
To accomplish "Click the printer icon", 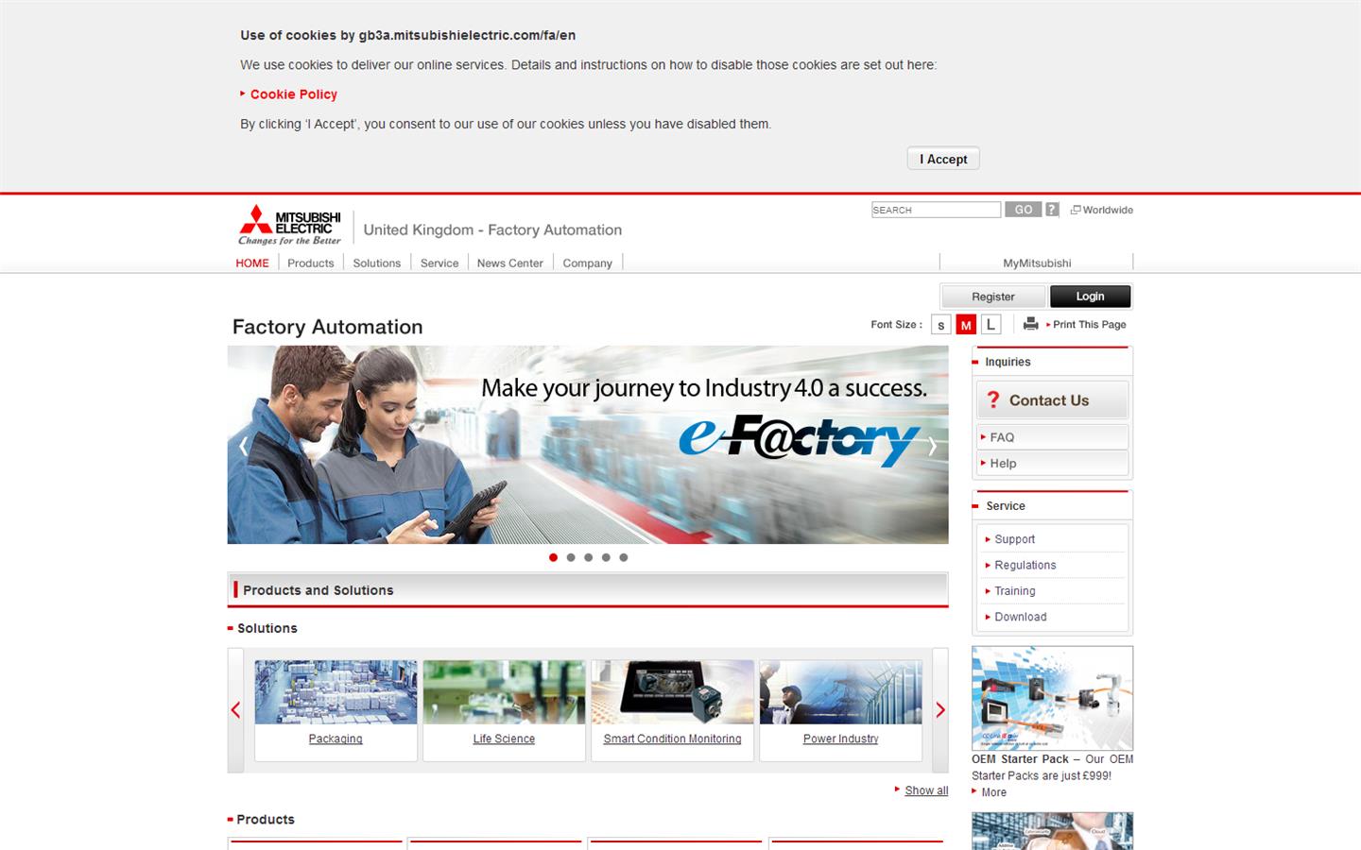I will [x=1030, y=324].
